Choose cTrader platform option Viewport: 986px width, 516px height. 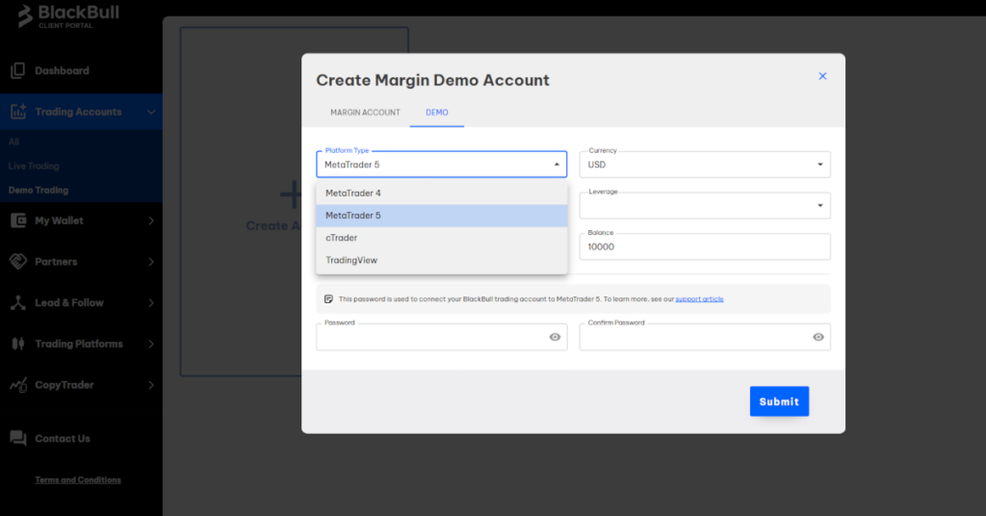click(x=441, y=238)
